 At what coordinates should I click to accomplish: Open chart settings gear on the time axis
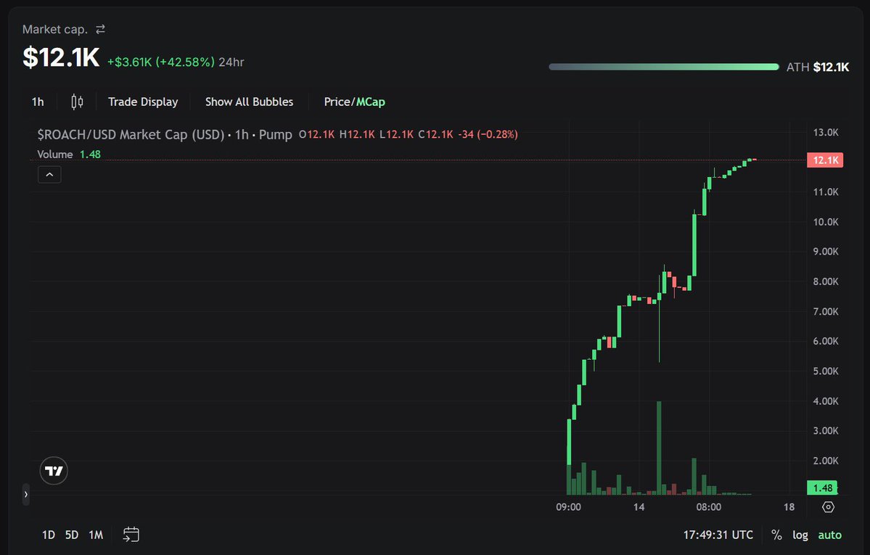point(828,506)
